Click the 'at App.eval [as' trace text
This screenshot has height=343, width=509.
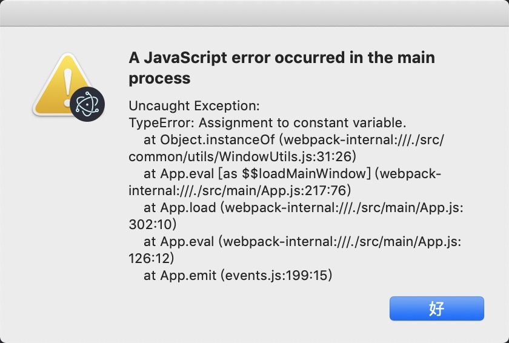click(x=190, y=173)
